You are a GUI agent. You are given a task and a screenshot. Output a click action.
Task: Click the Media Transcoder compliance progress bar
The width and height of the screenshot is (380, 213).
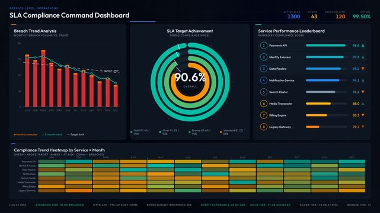point(326,104)
